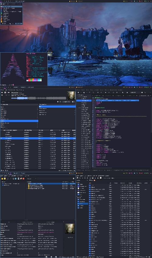Seek within the music player waveform bar
Image resolution: width=152 pixels, height=258 pixels.
(x=39, y=98)
